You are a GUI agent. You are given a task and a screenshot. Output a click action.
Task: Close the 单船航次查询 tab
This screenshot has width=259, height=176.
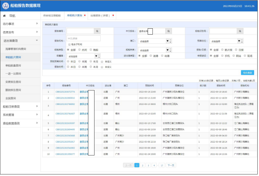point(85,16)
